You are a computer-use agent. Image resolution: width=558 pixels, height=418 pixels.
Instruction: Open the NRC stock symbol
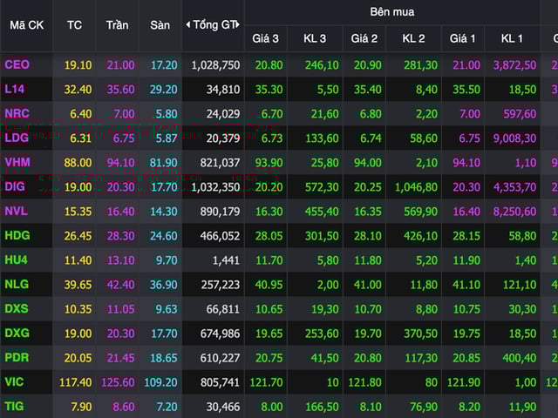point(17,113)
